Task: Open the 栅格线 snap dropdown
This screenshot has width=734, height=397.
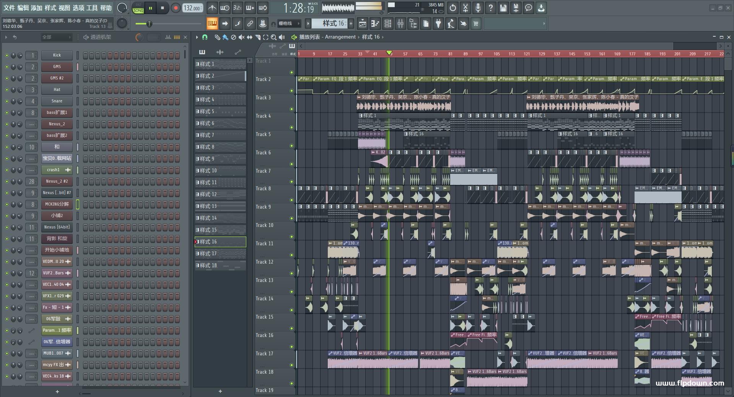Action: point(290,24)
